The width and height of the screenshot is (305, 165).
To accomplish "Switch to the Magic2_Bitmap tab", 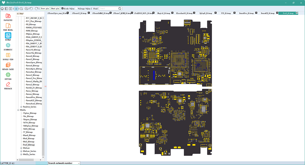I will click(164, 13).
